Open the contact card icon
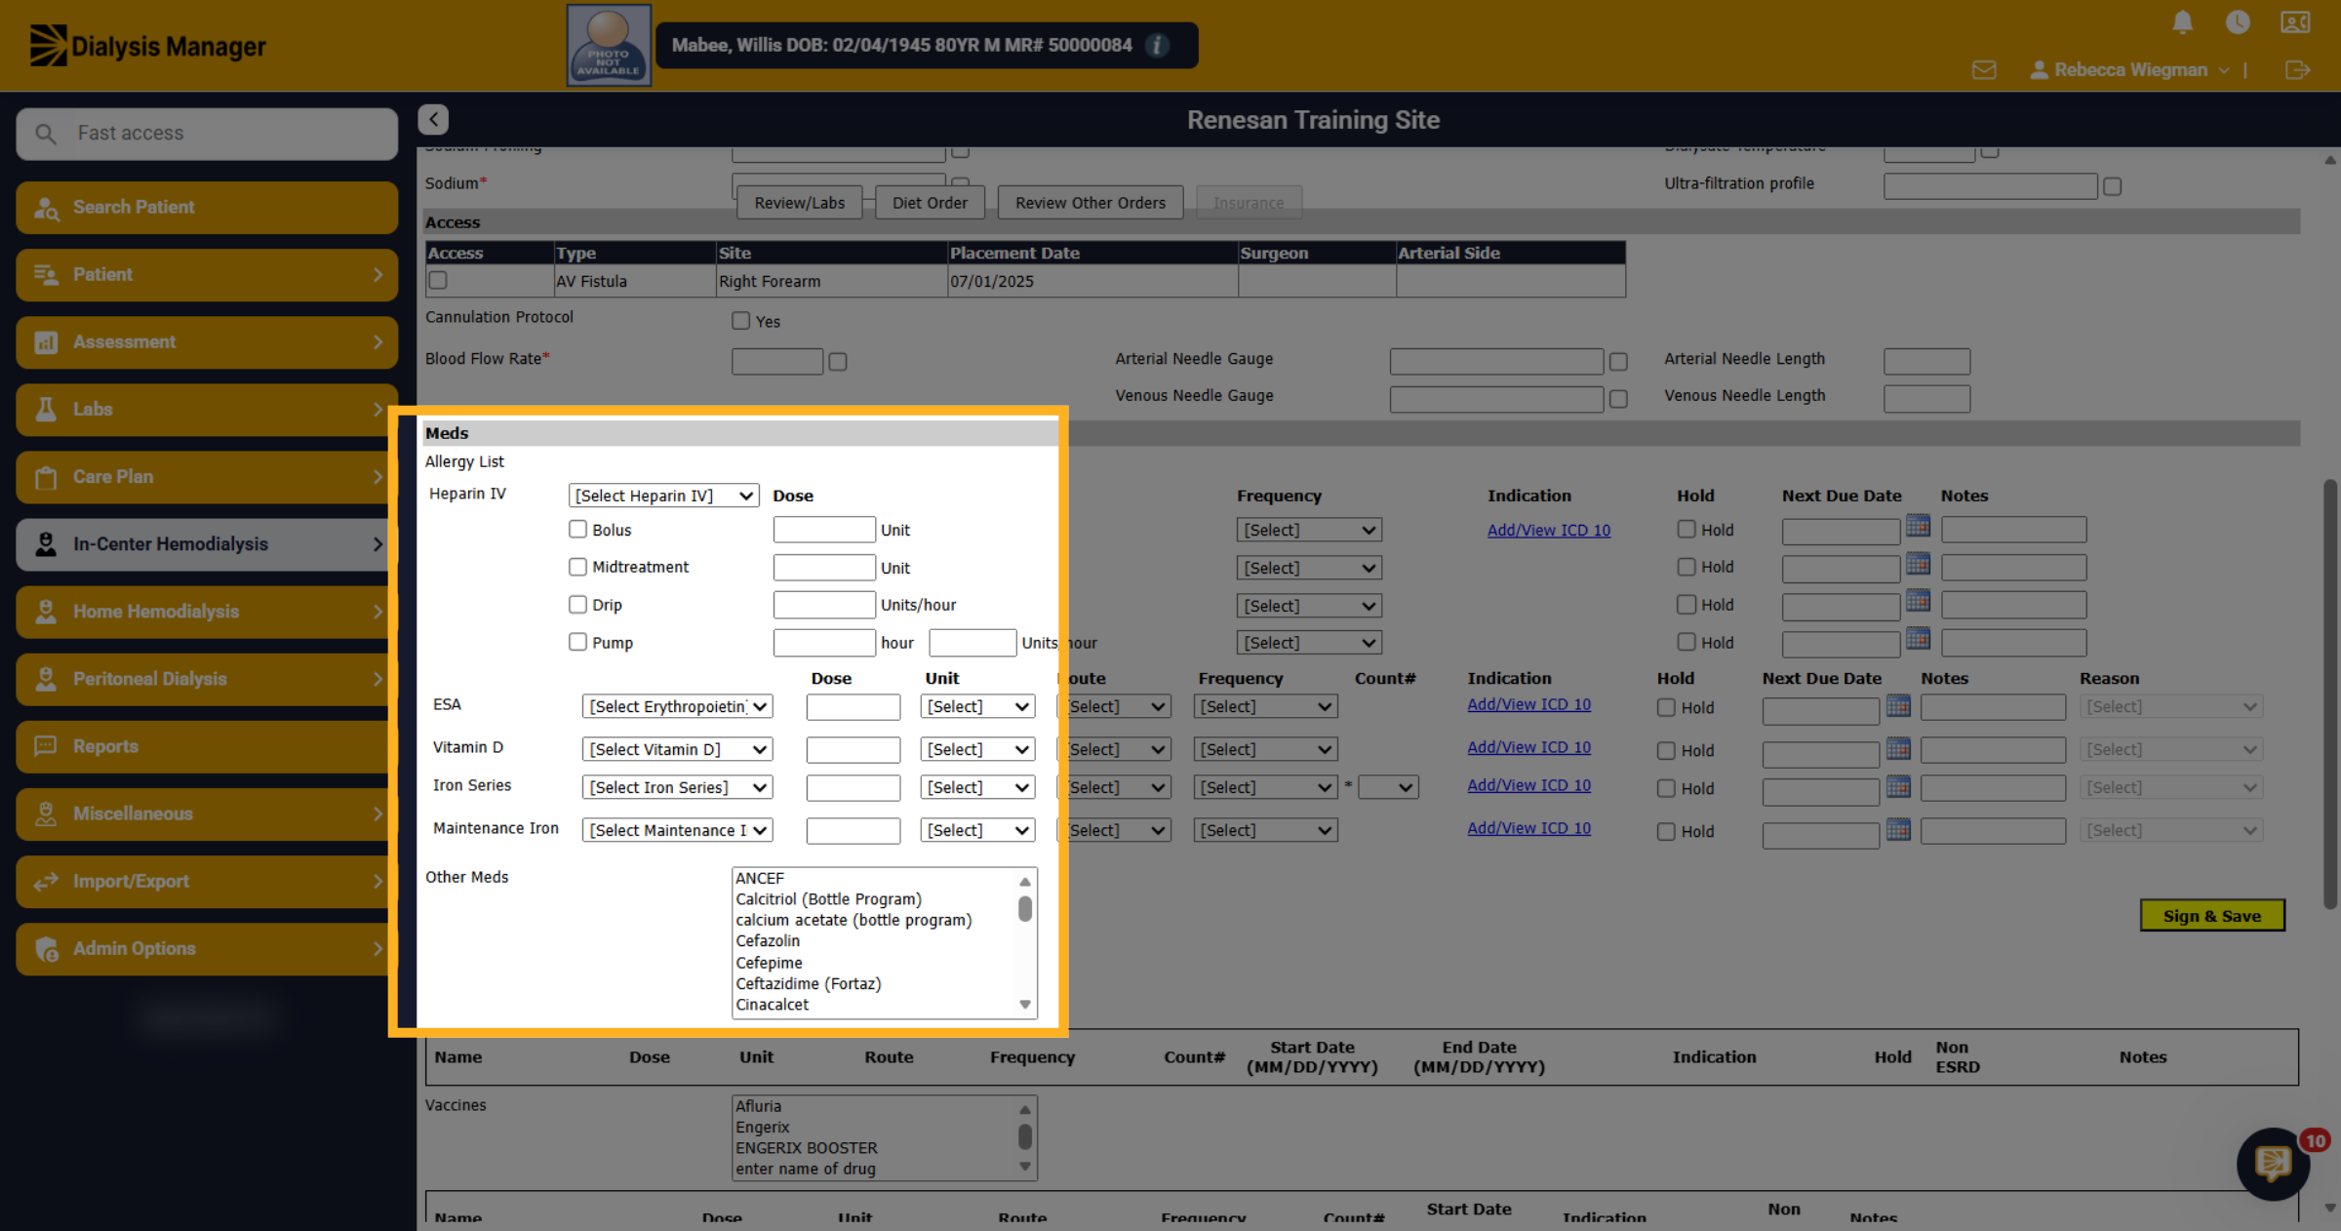 (x=2295, y=22)
